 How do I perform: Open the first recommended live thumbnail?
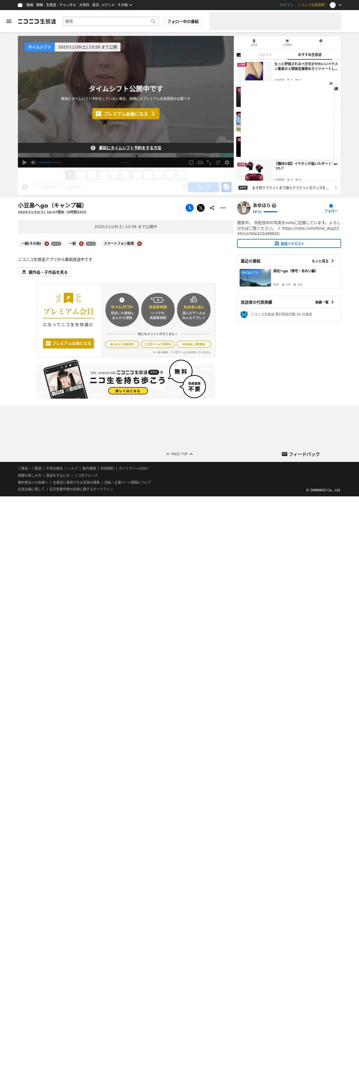point(254,71)
